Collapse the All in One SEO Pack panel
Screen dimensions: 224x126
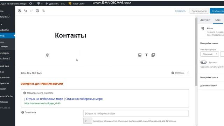(x=188, y=73)
